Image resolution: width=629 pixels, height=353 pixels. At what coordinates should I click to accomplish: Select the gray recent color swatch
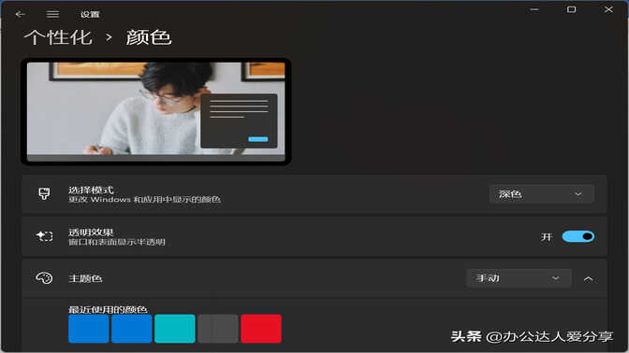click(218, 329)
